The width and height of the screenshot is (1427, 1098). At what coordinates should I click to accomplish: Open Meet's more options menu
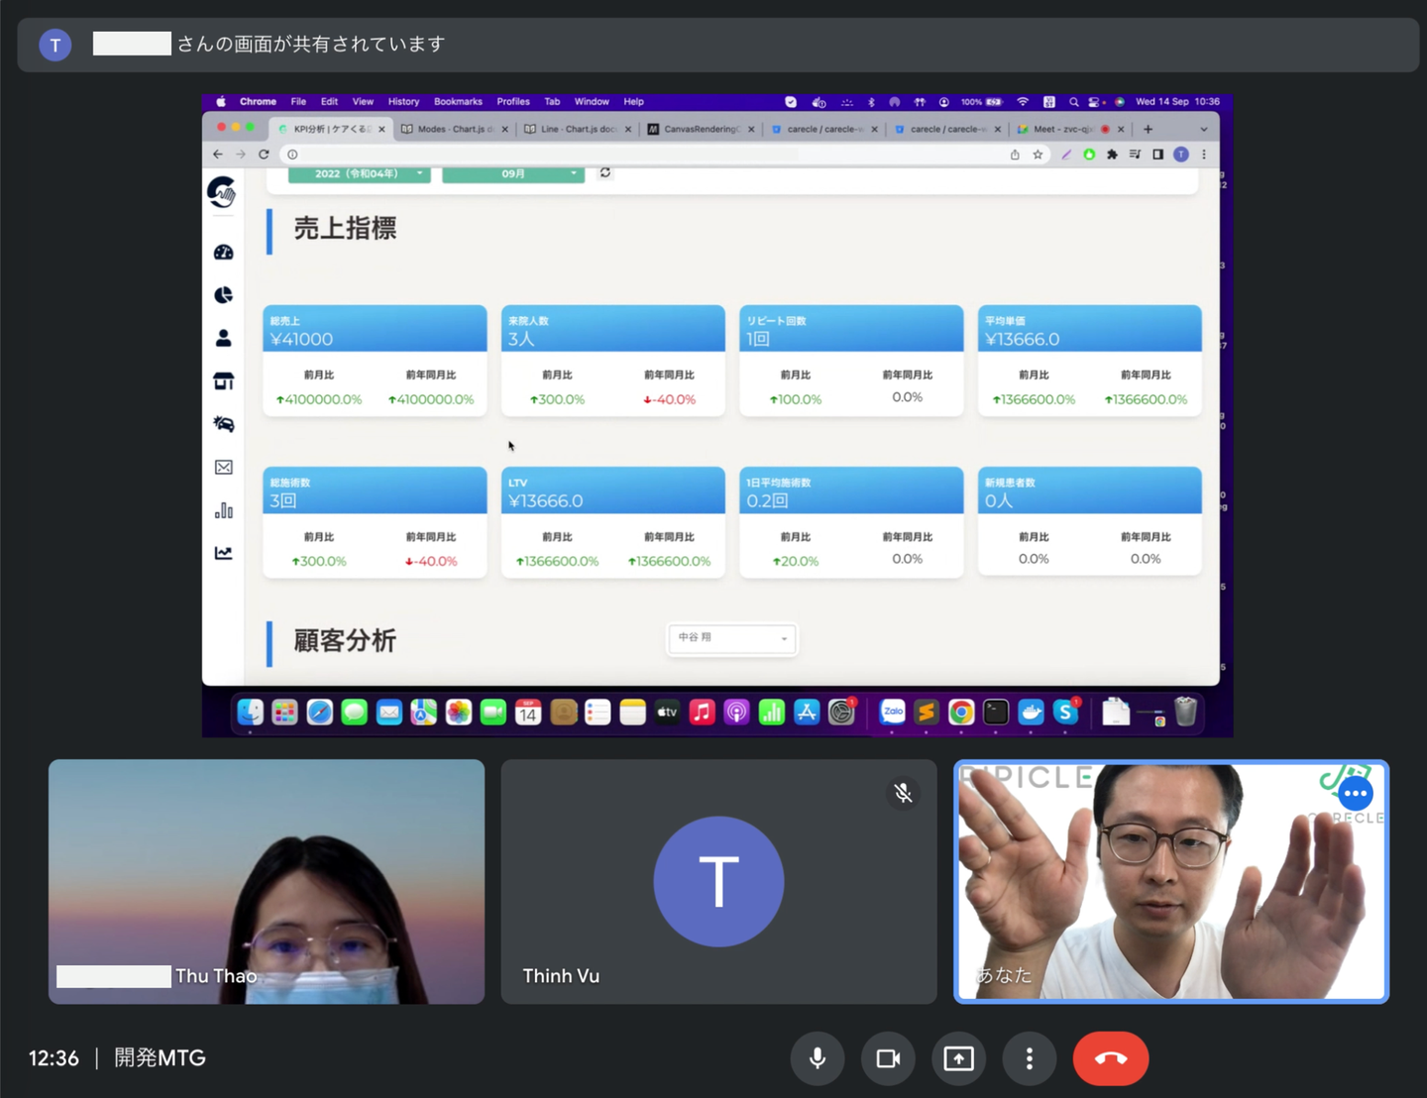[1030, 1058]
